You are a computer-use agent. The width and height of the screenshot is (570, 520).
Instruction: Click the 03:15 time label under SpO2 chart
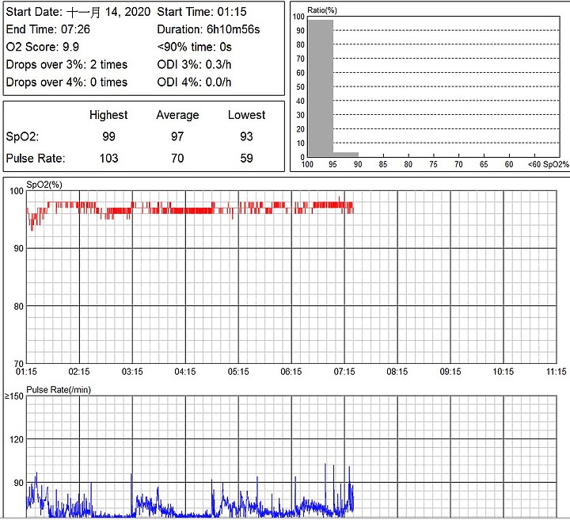click(x=132, y=372)
